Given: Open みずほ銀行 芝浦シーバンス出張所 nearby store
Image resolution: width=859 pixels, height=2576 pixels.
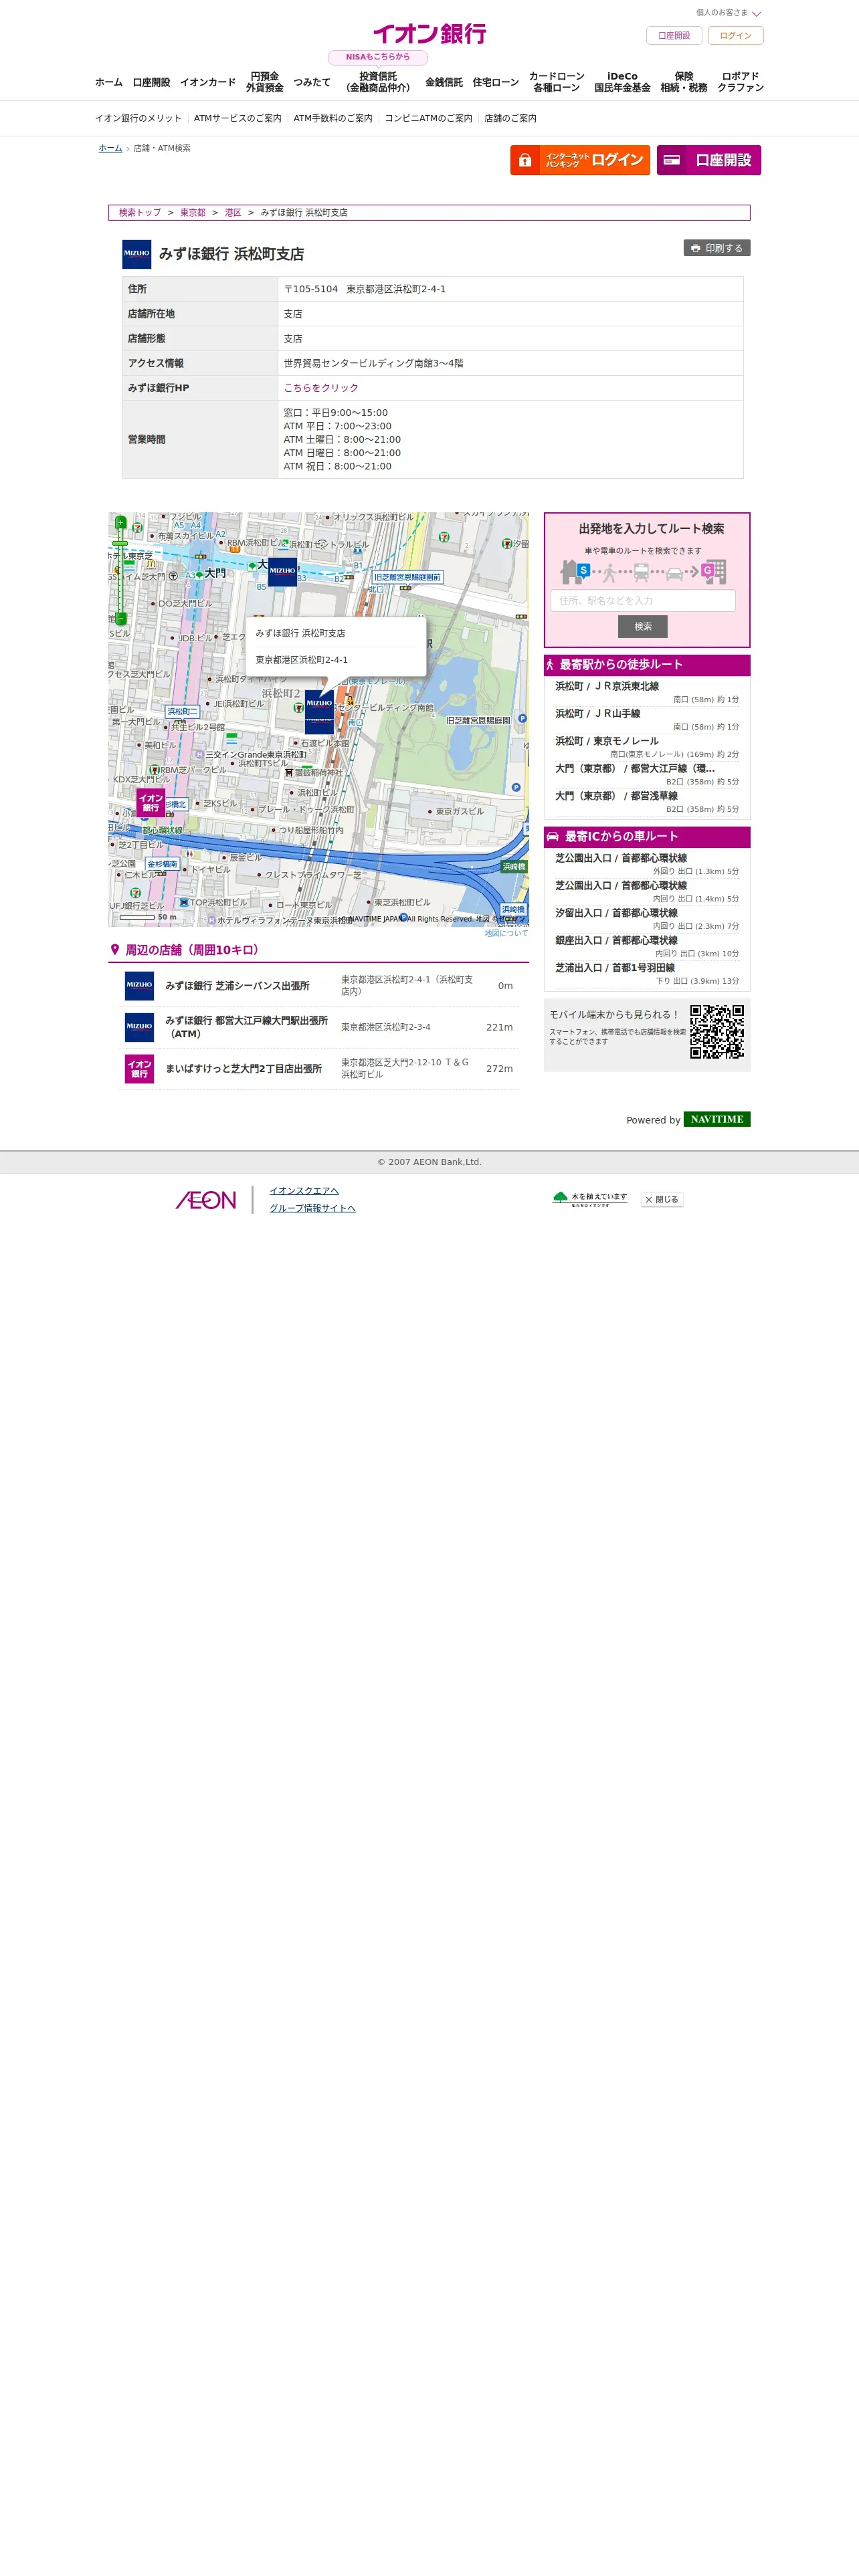Looking at the screenshot, I should pyautogui.click(x=237, y=986).
